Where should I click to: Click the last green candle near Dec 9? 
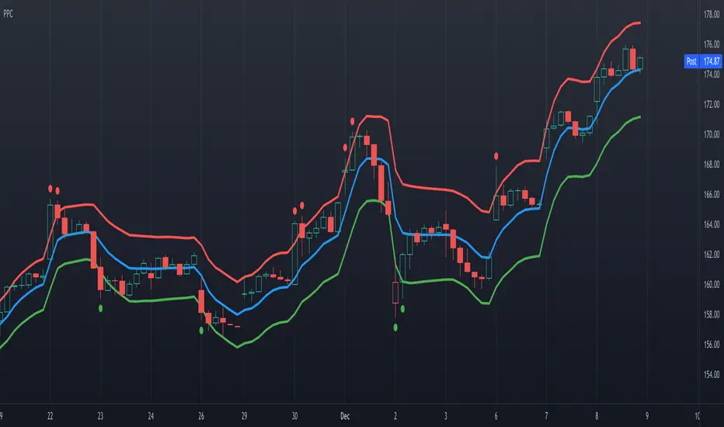[x=640, y=63]
